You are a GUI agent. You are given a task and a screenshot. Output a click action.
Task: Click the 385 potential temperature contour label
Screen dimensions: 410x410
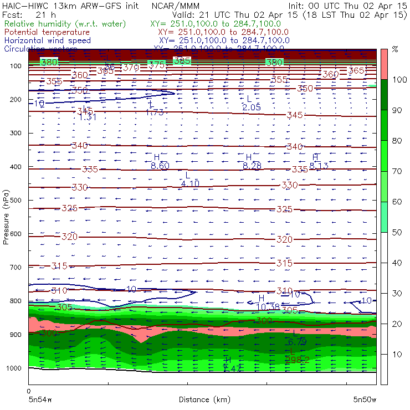(182, 60)
